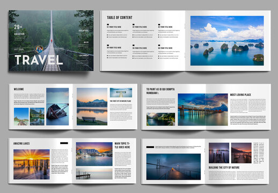Click THE FIRST CITY IN NATURE PLACE heading
278x193 pixels.
tap(120, 101)
